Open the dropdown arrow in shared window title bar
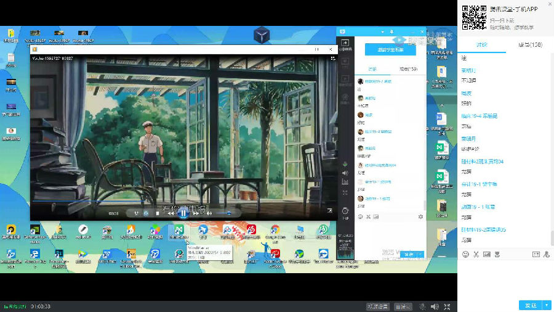 tap(383, 32)
